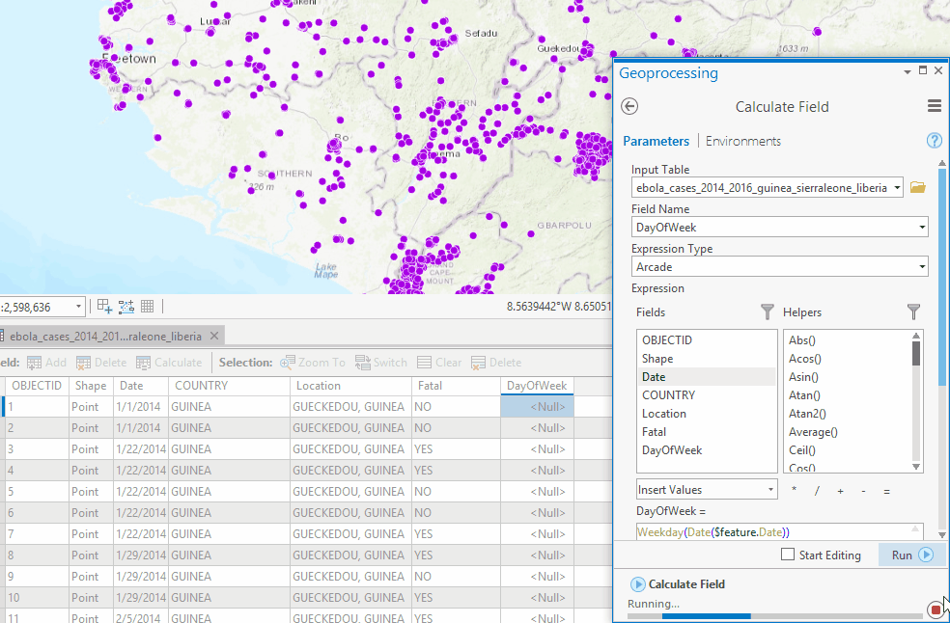The width and height of the screenshot is (950, 623).
Task: Close the ebola_cases attribute table tab
Action: tap(214, 336)
